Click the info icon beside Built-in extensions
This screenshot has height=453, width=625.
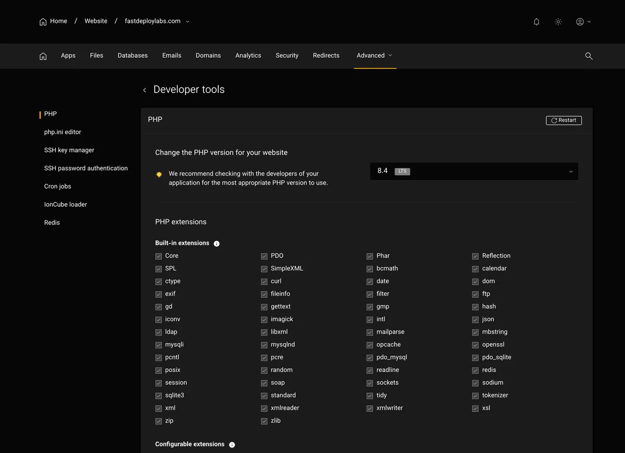tap(217, 244)
